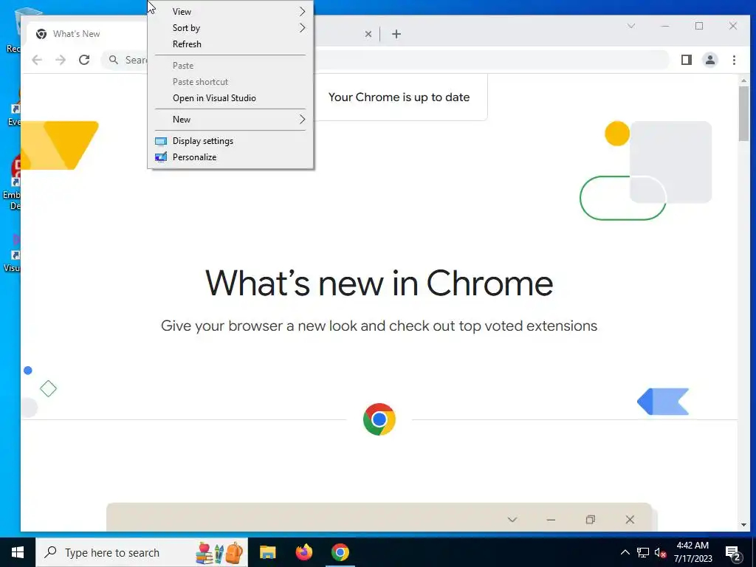Reload the page in Chrome
Viewport: 756px width, 567px height.
click(x=84, y=60)
